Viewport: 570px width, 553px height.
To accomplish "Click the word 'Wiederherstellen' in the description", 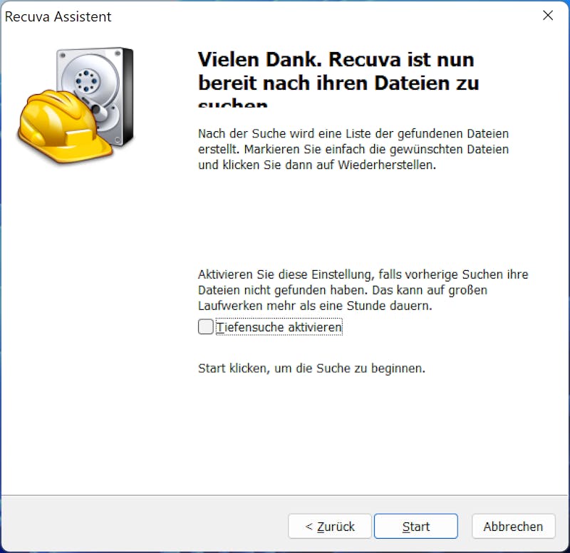I will (387, 165).
